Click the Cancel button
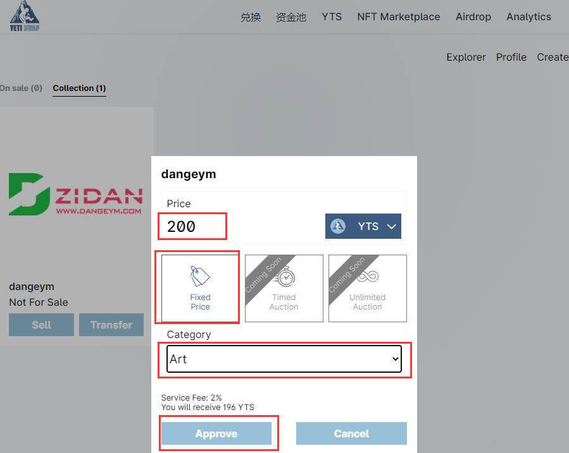 tap(351, 433)
